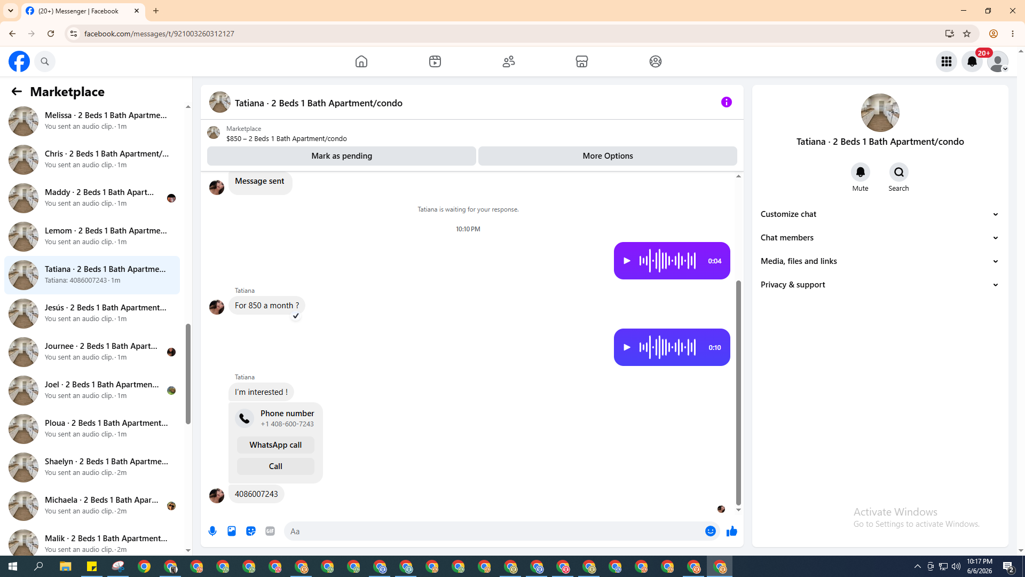Go to the Home feed icon
Screen dimensions: 1025x577
point(361,61)
